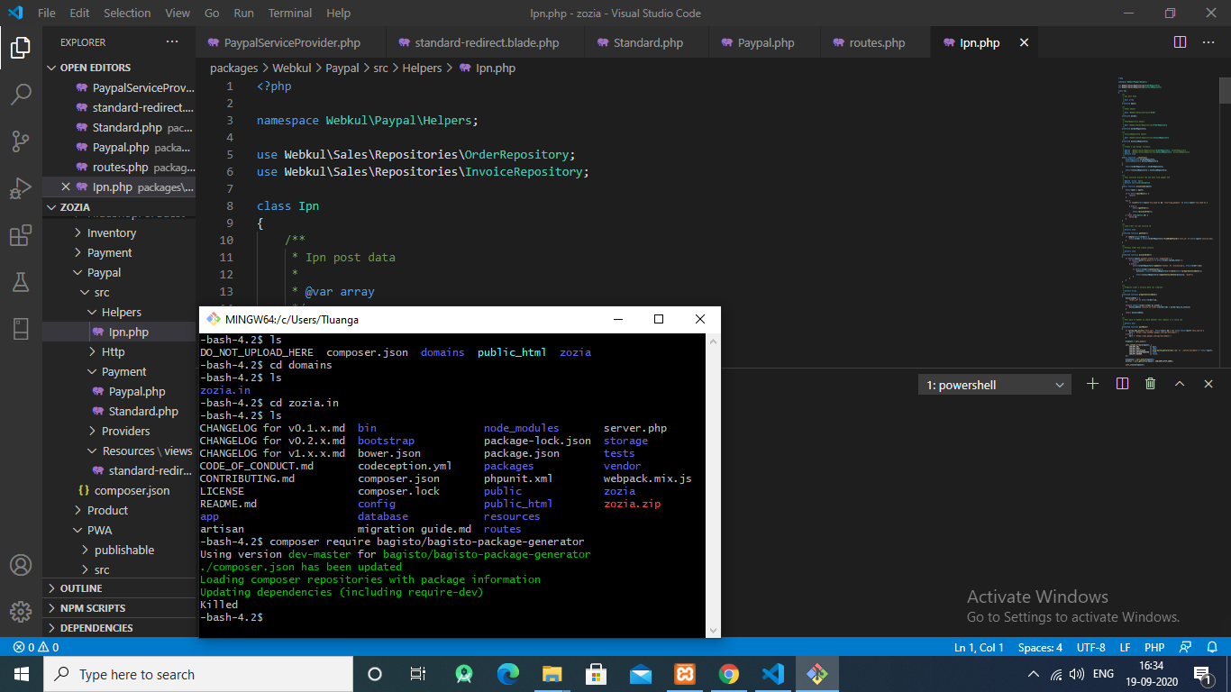This screenshot has height=692, width=1231.
Task: Open the Terminal menu
Action: (x=290, y=13)
